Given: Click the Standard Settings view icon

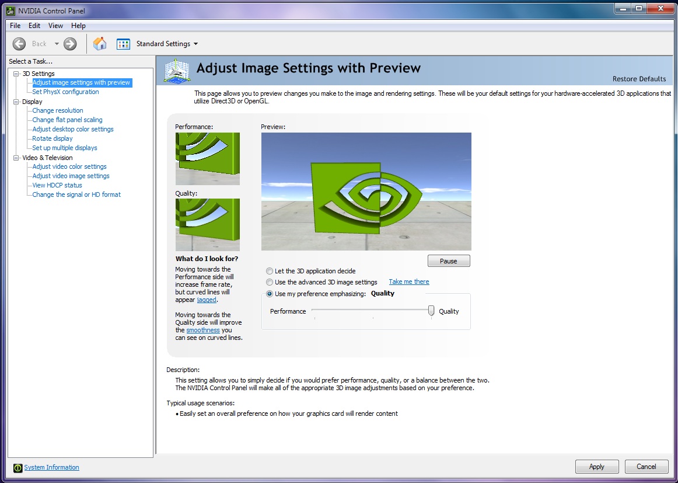Looking at the screenshot, I should pos(123,44).
